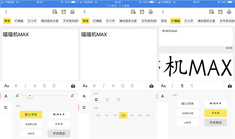The width and height of the screenshot is (235, 139).
Task: Set line spacing to 1.0
Action: click(x=107, y=115)
